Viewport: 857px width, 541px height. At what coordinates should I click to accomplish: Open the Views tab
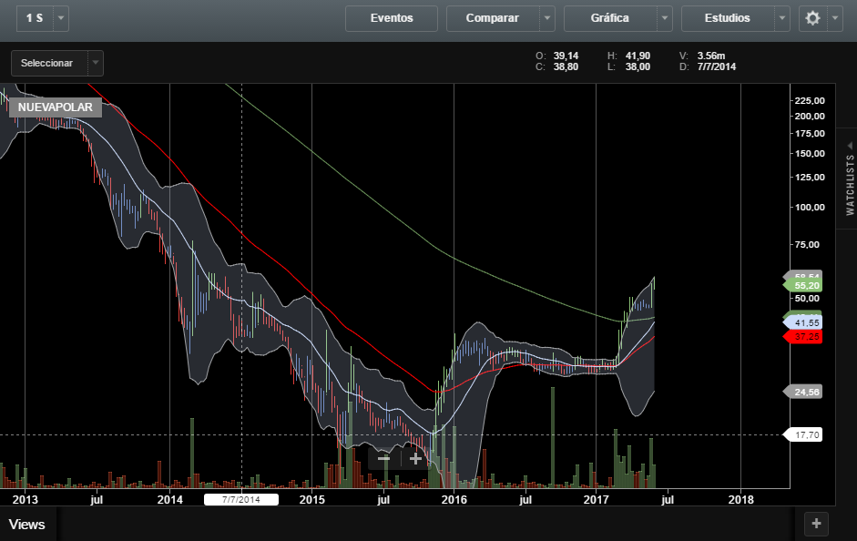tap(27, 525)
